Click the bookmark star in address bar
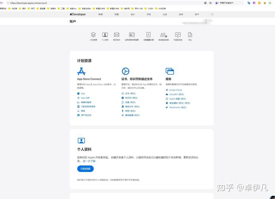Image resolution: width=275 pixels, height=199 pixels. click(x=211, y=3)
